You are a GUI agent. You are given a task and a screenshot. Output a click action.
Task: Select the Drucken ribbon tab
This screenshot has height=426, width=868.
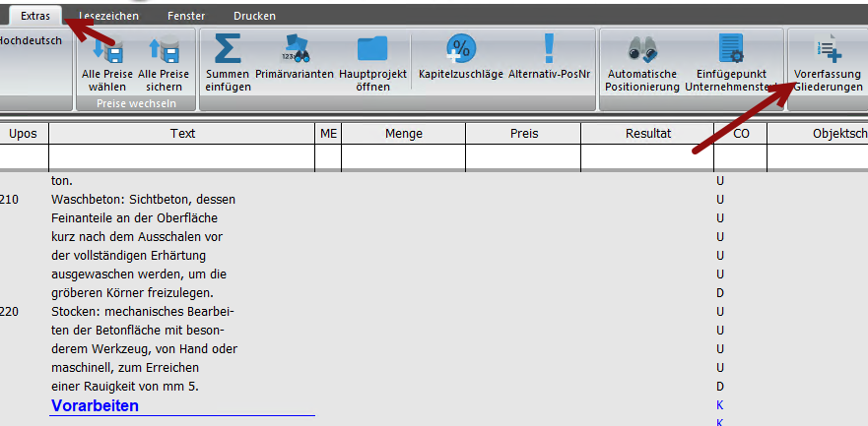coord(254,16)
